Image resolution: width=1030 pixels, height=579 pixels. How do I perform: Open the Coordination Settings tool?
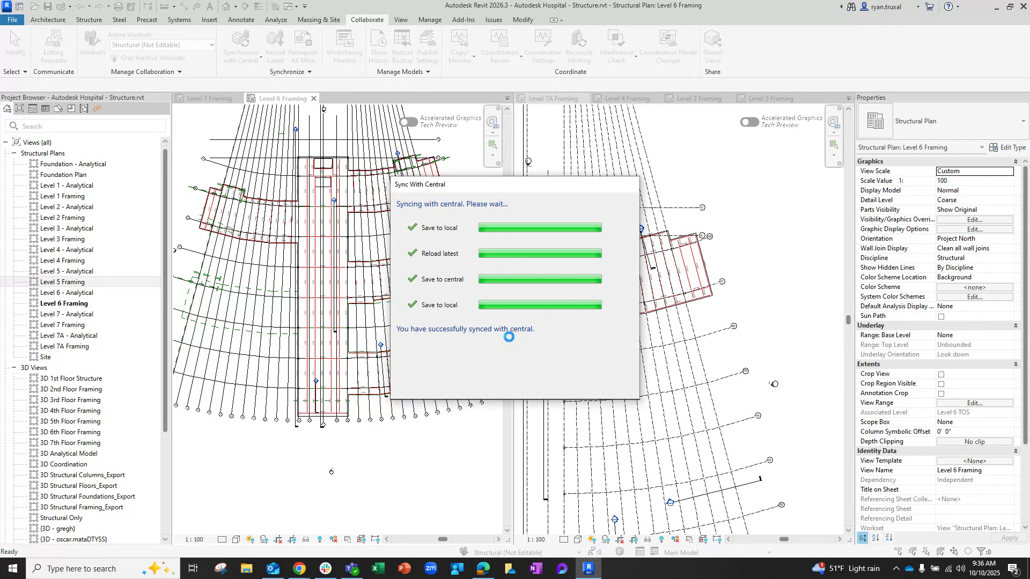pyautogui.click(x=543, y=46)
